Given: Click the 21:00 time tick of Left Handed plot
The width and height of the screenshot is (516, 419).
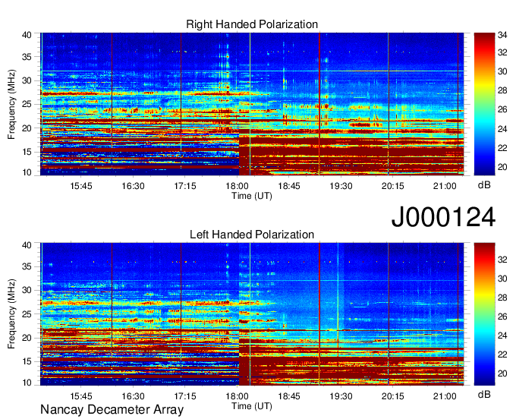Looking at the screenshot, I should tap(445, 396).
